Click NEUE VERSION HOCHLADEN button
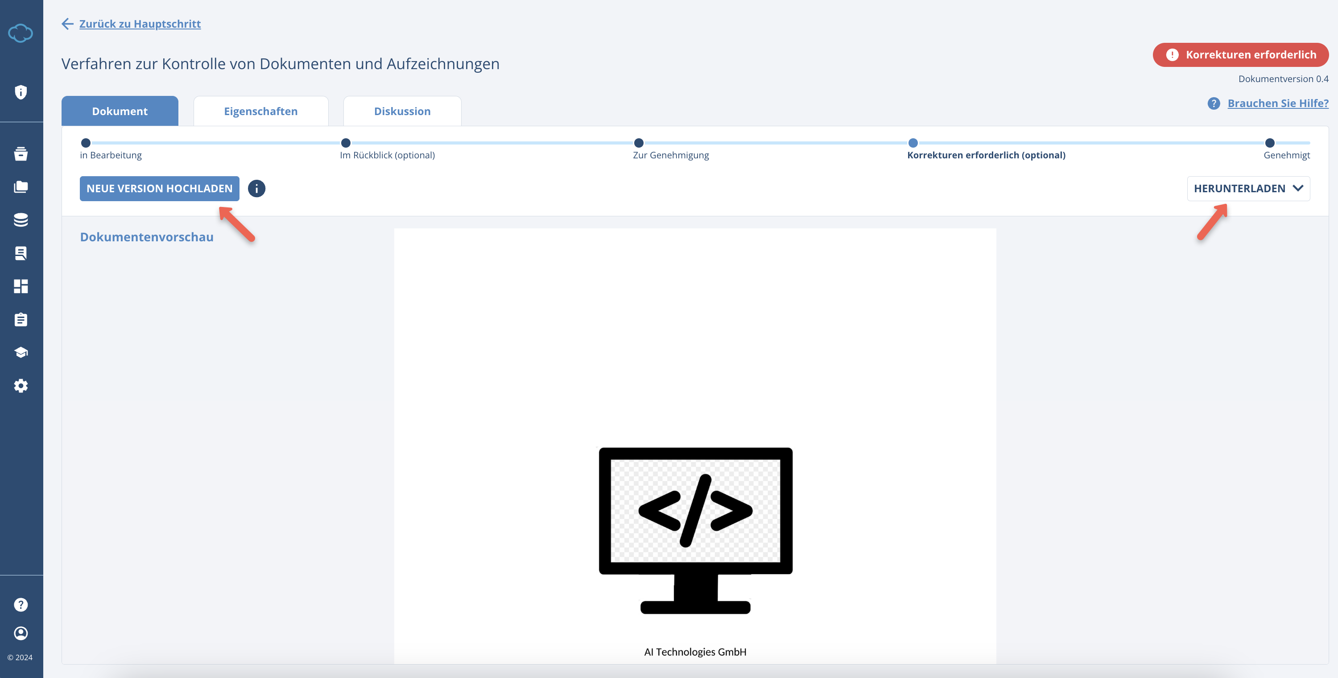The height and width of the screenshot is (678, 1338). coord(159,188)
